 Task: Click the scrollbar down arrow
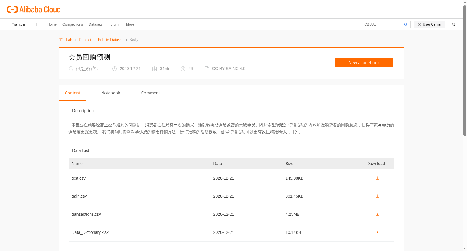[465, 249]
